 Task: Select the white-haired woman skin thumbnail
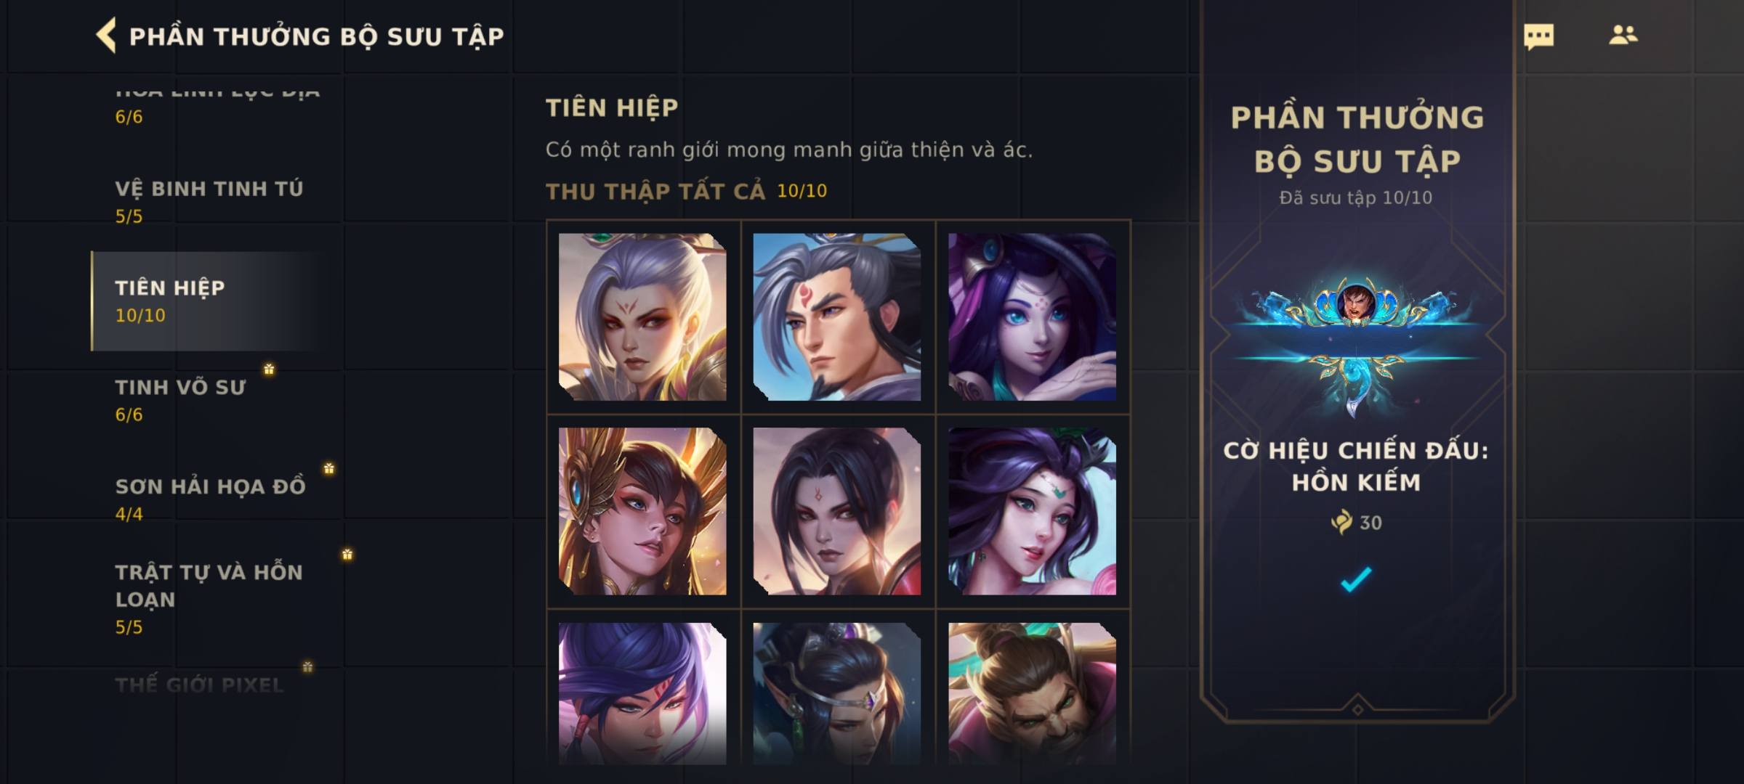tap(642, 317)
